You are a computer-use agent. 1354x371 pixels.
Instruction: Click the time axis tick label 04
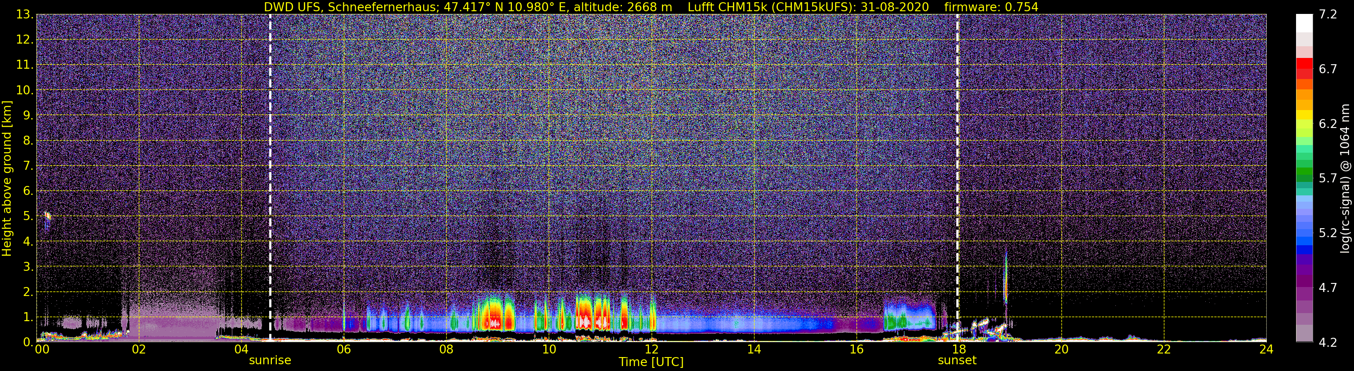click(241, 350)
